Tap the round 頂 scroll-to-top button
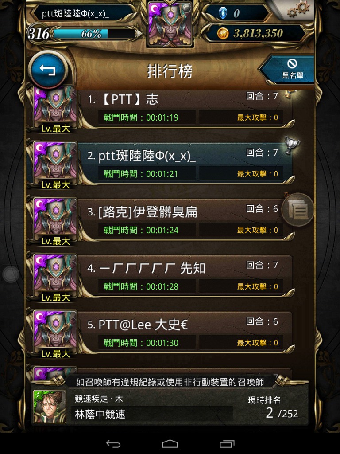 pyautogui.click(x=298, y=209)
